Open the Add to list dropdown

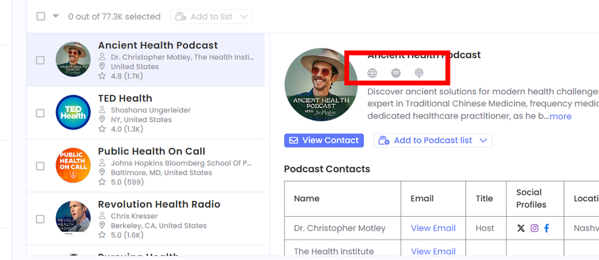point(212,16)
